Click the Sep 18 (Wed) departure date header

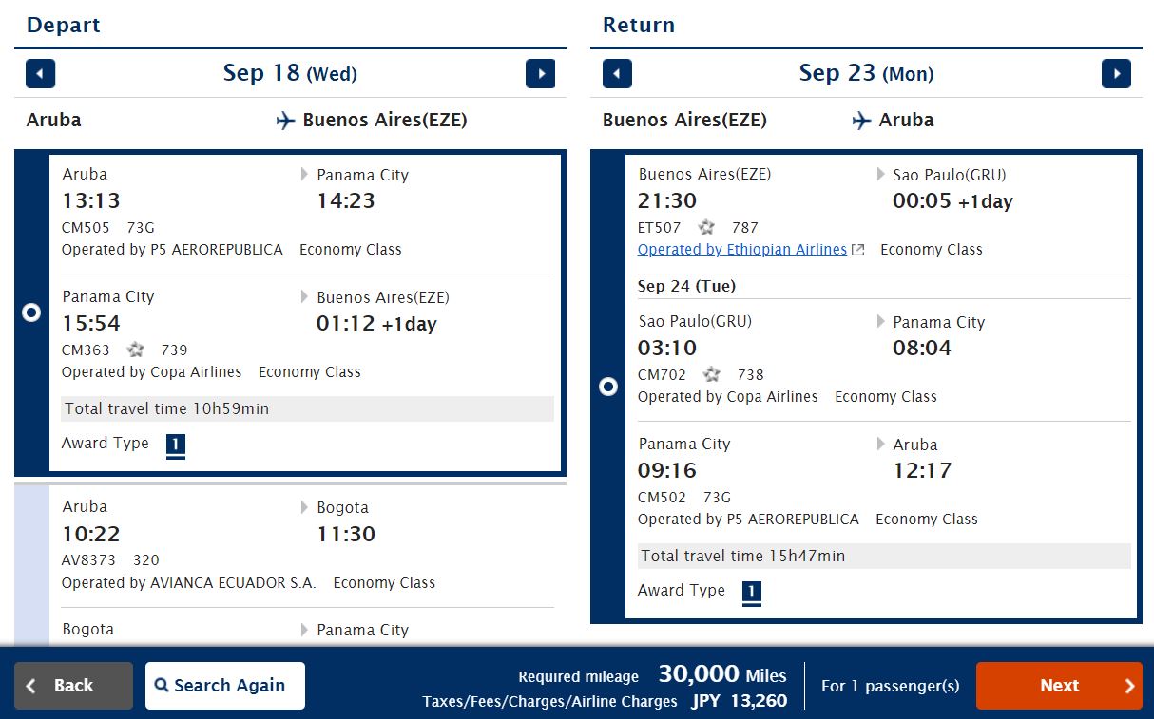point(290,73)
